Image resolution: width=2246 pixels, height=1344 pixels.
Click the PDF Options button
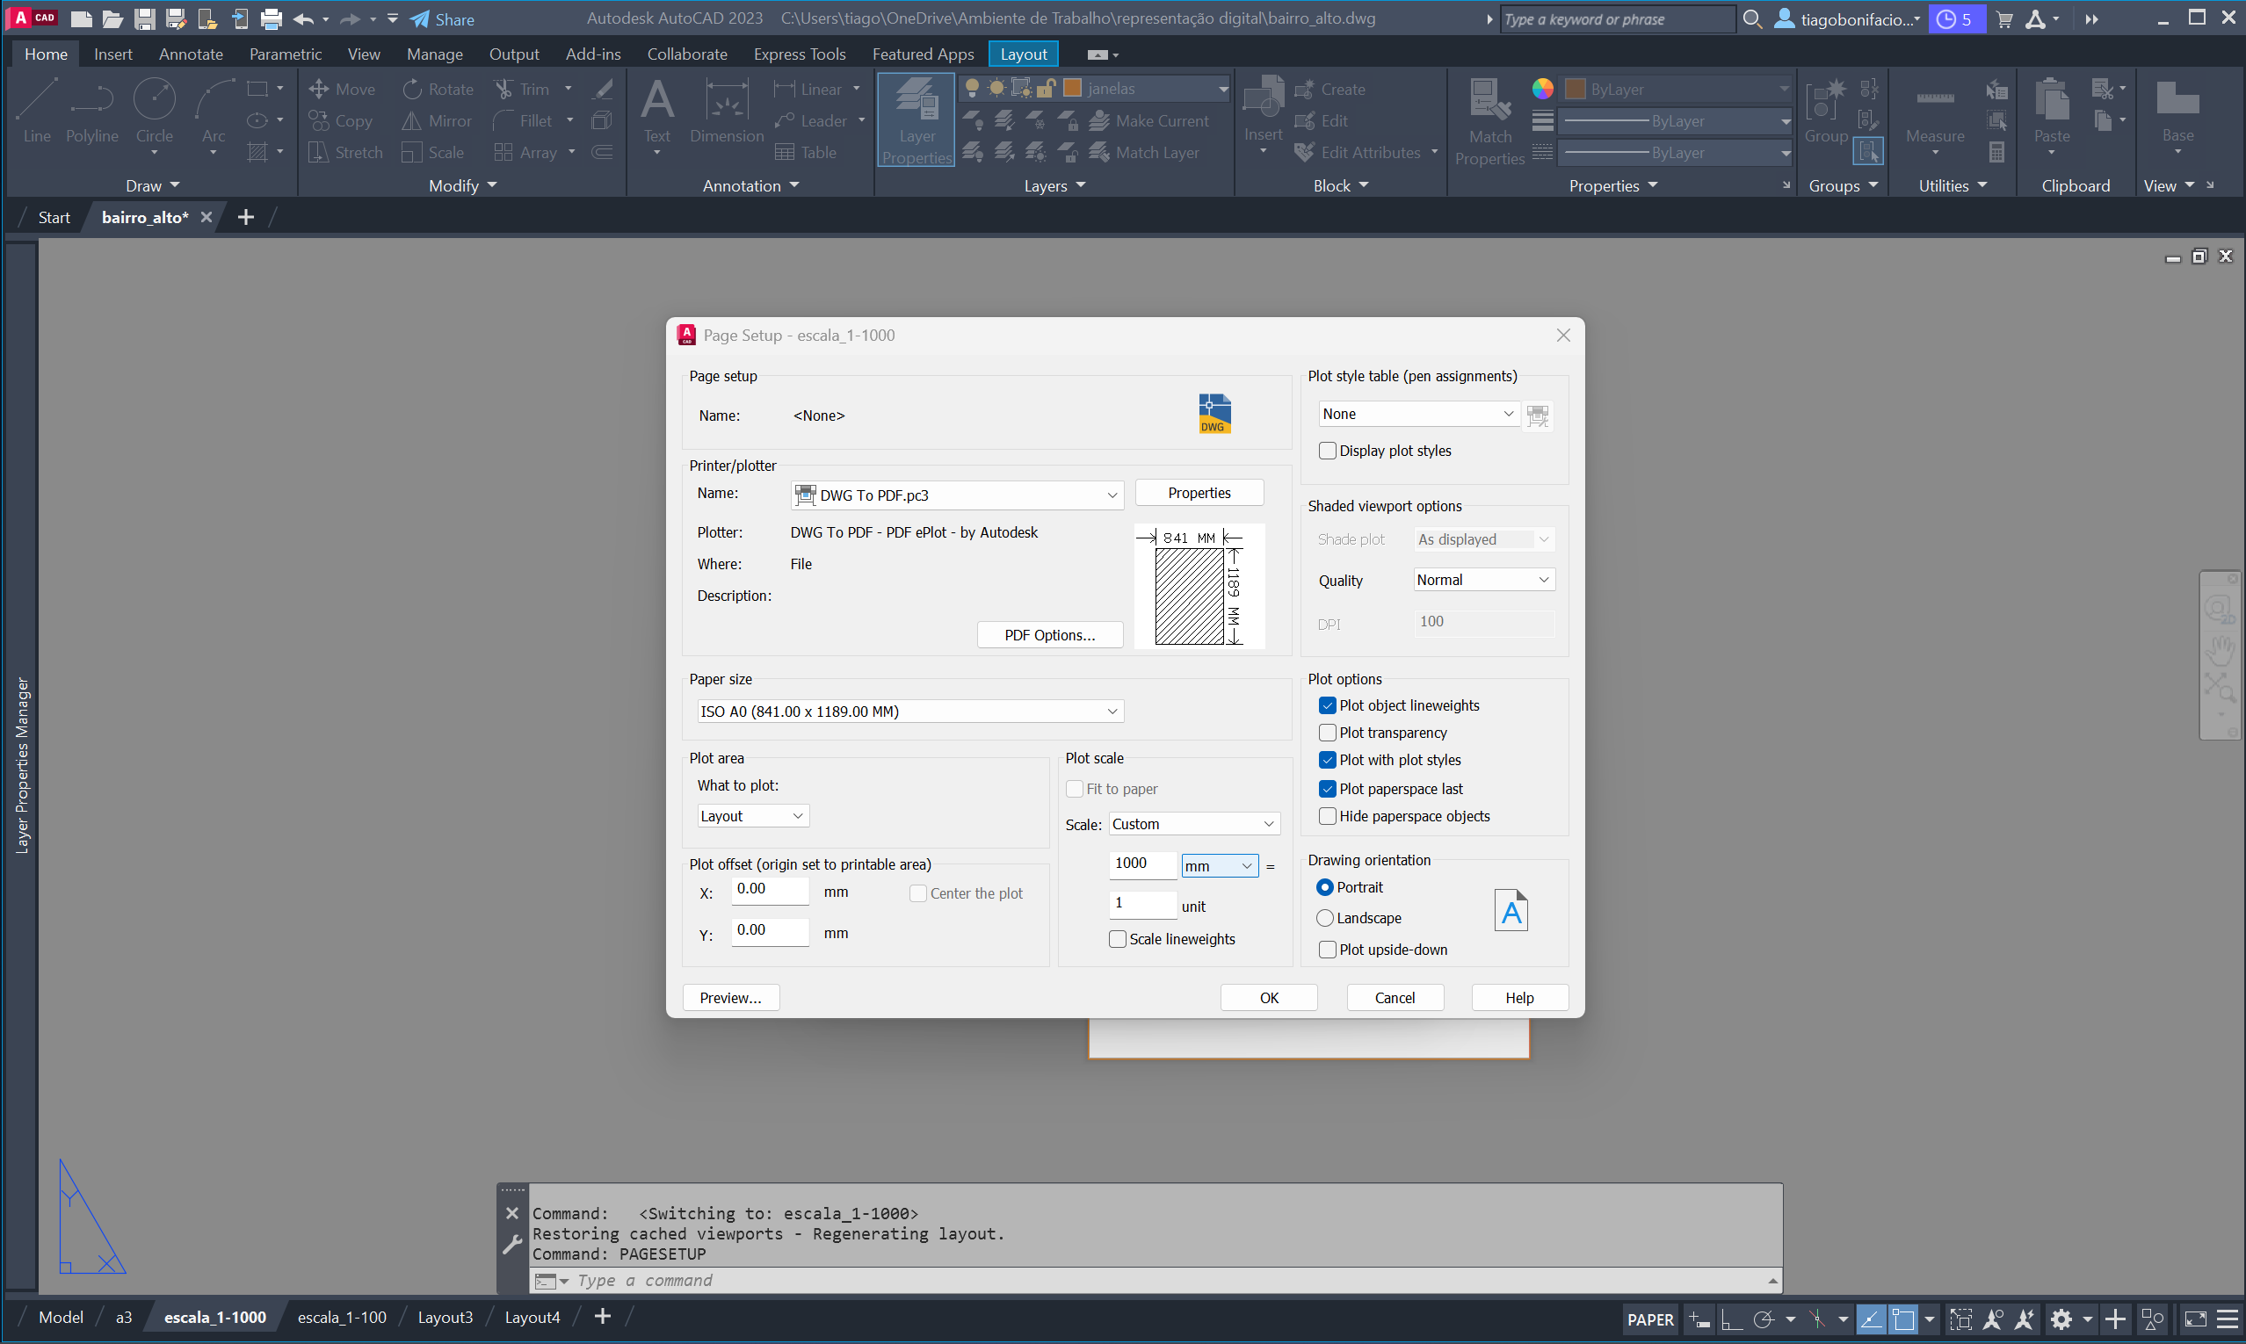pyautogui.click(x=1049, y=635)
